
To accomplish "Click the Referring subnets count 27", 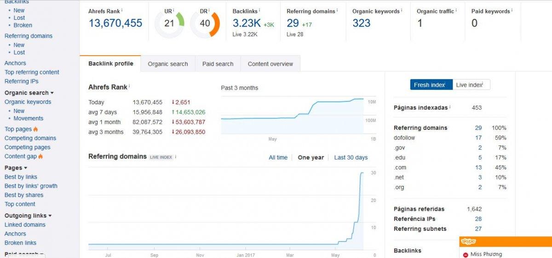I will tap(478, 229).
